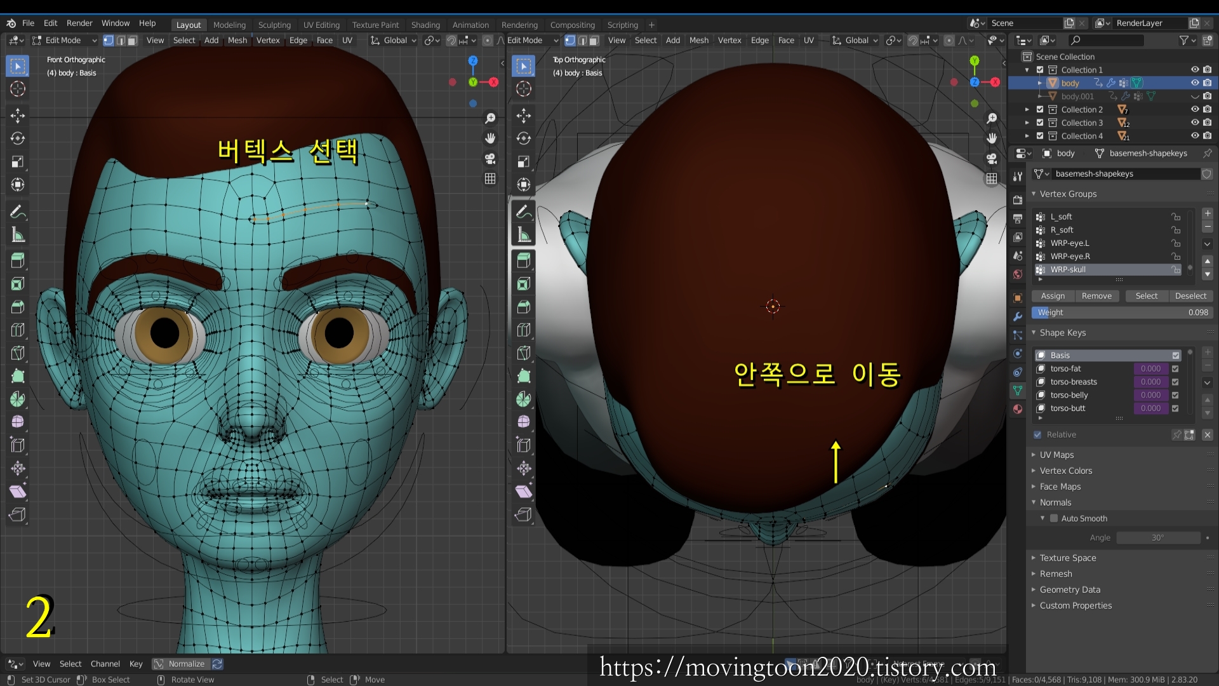Image resolution: width=1219 pixels, height=686 pixels.
Task: Open Global orientation dropdown in right viewport
Action: tap(856, 41)
